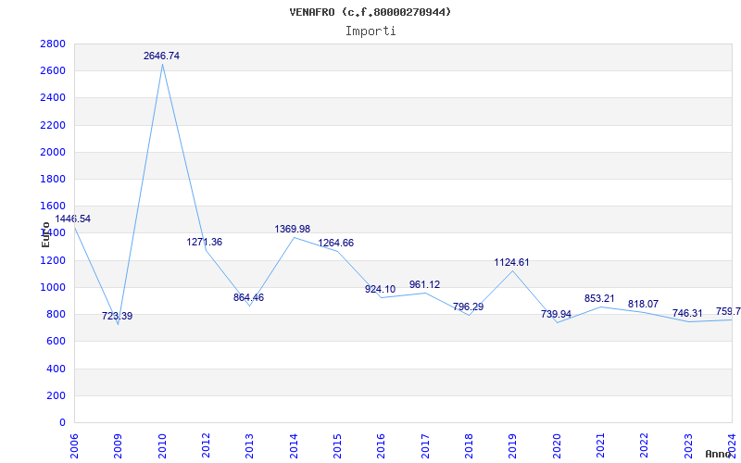Click the 1271.36 data label

204,242
